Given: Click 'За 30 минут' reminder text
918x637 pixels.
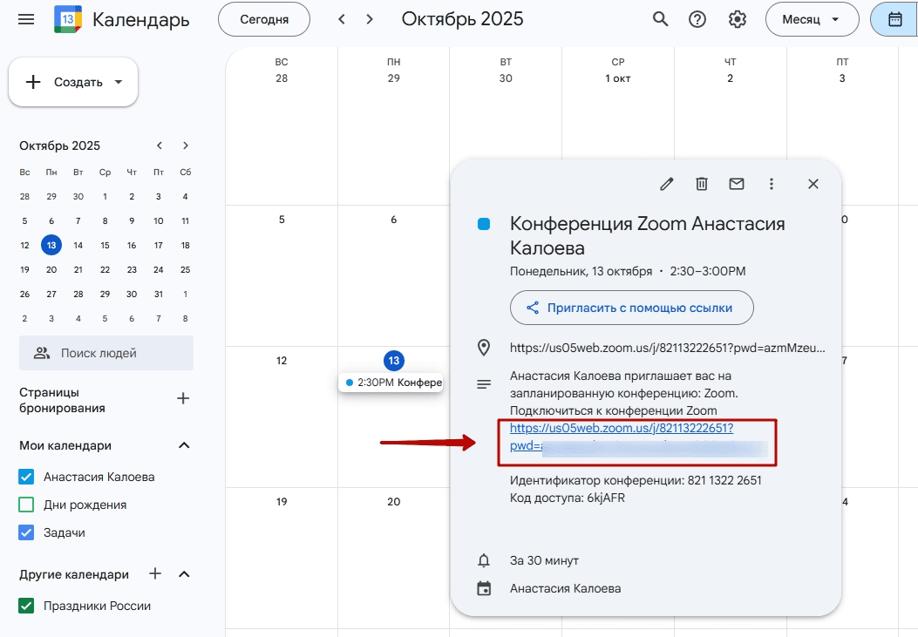Looking at the screenshot, I should [545, 560].
